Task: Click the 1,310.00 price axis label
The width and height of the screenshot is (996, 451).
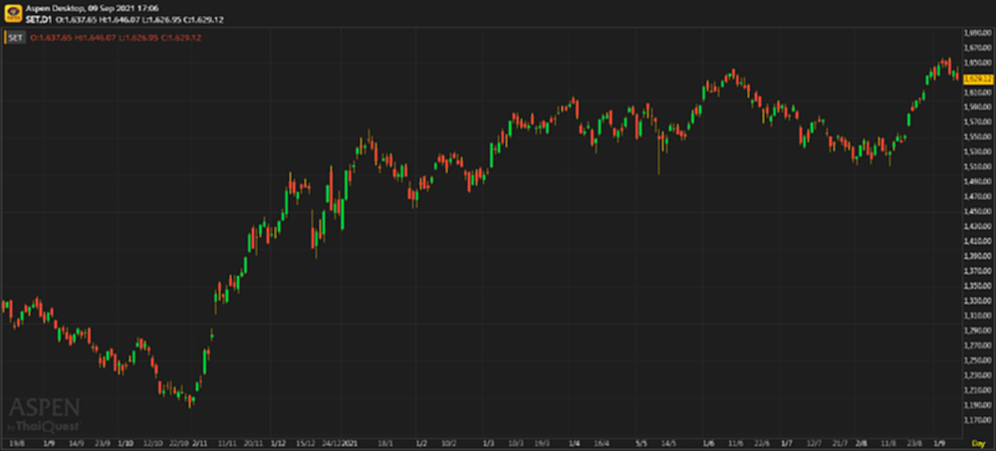Action: [979, 316]
